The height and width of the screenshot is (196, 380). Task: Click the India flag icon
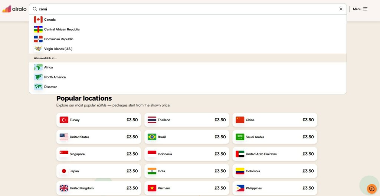pyautogui.click(x=152, y=171)
